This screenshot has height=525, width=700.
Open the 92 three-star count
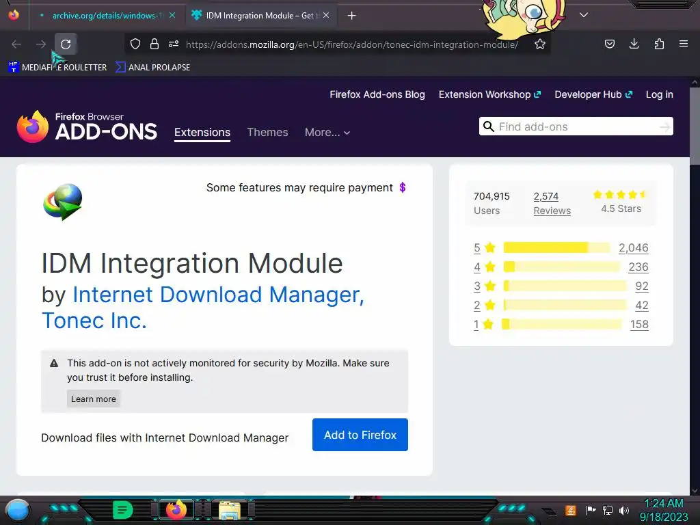pyautogui.click(x=642, y=286)
